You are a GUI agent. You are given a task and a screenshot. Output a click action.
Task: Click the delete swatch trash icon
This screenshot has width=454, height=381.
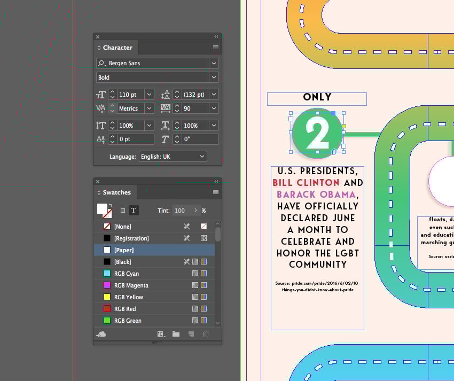[x=206, y=334]
